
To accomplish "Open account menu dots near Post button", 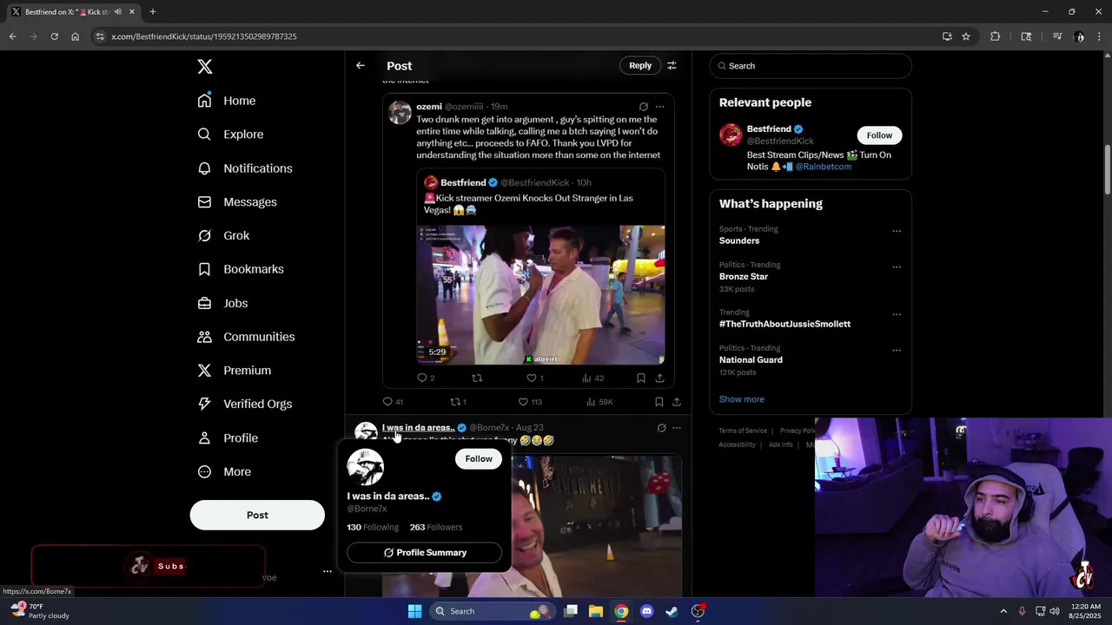I will 328,571.
